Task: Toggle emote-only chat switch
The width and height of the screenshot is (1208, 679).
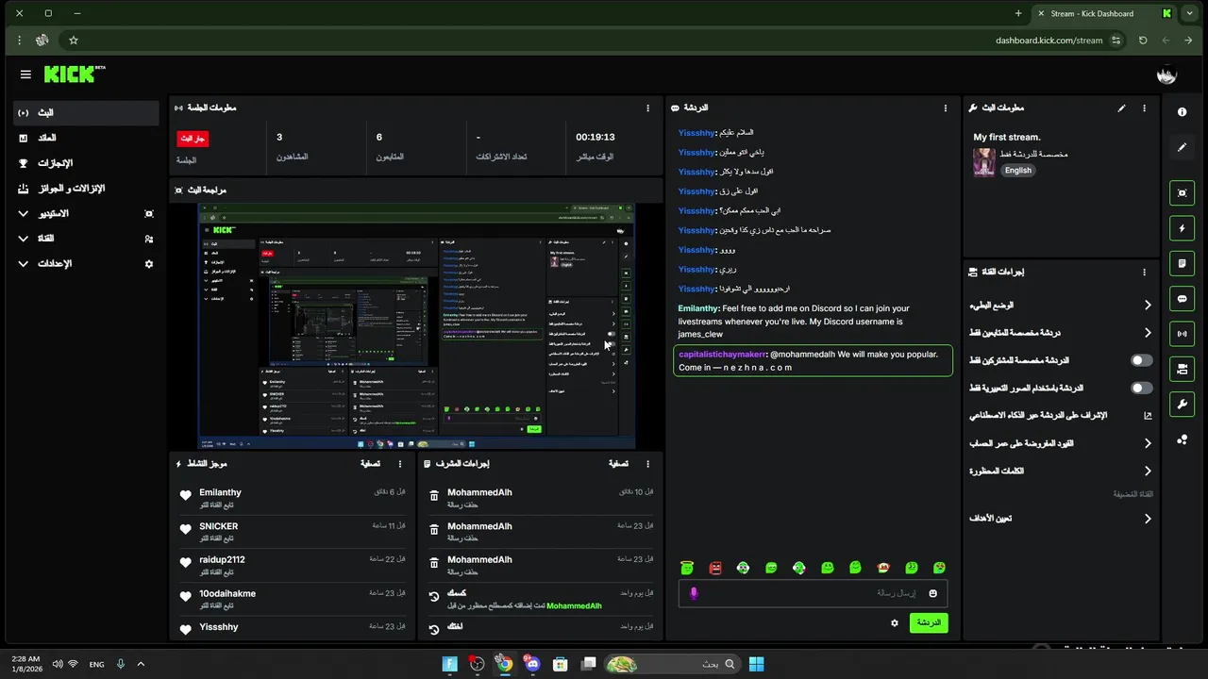Action: [x=1142, y=388]
